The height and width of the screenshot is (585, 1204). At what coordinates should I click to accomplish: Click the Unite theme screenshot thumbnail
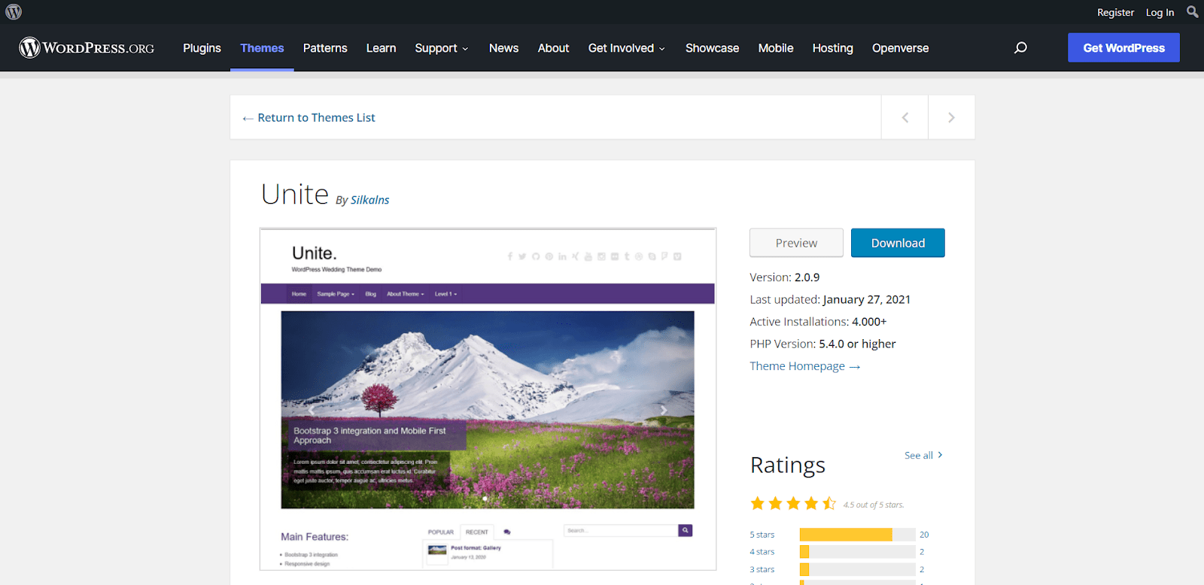[488, 399]
